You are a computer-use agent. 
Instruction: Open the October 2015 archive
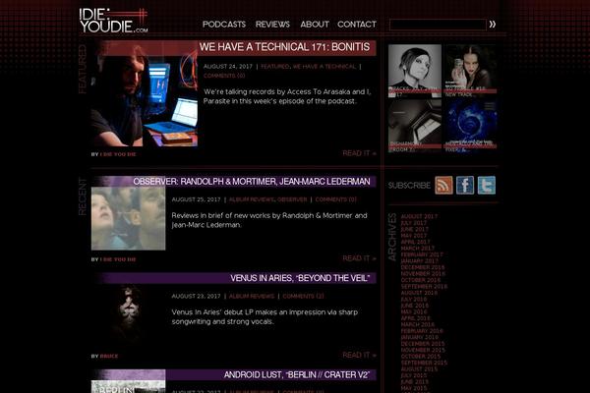pos(421,357)
